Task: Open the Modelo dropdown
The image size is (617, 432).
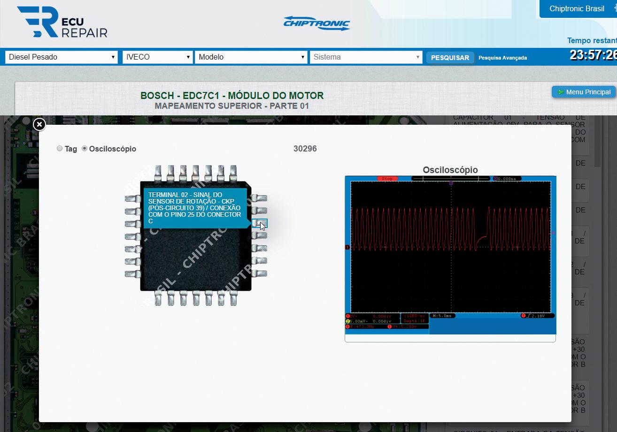Action: [x=251, y=57]
